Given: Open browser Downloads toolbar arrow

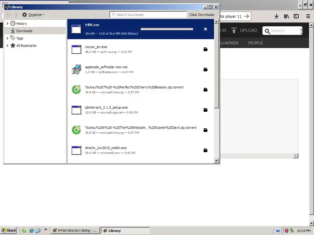Looking at the screenshot, I should pyautogui.click(x=276, y=17).
